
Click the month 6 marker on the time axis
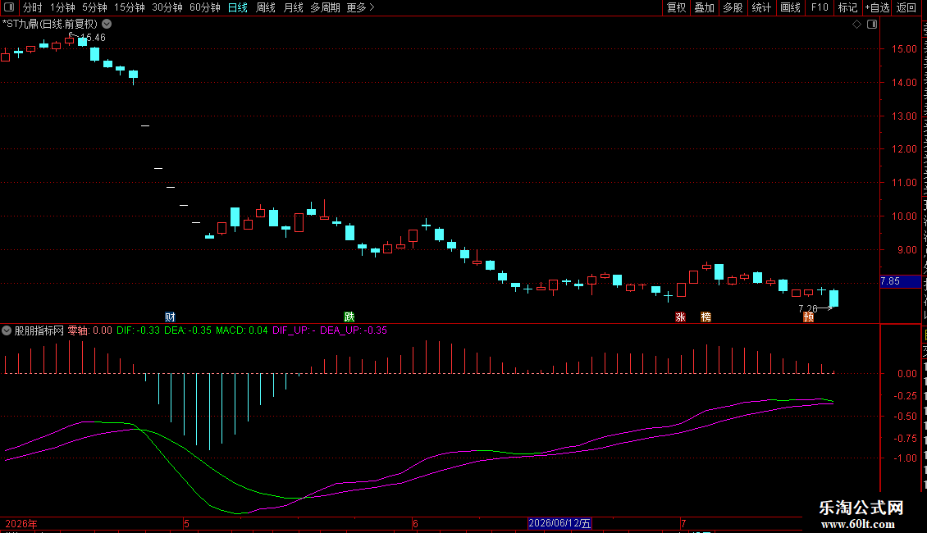tap(415, 523)
